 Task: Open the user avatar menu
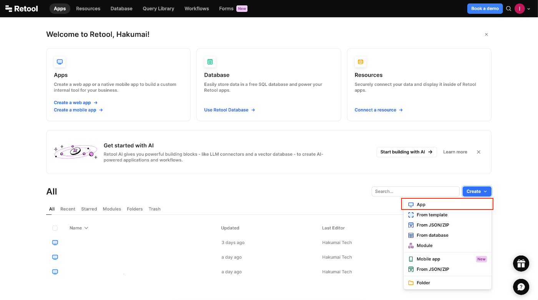(520, 8)
